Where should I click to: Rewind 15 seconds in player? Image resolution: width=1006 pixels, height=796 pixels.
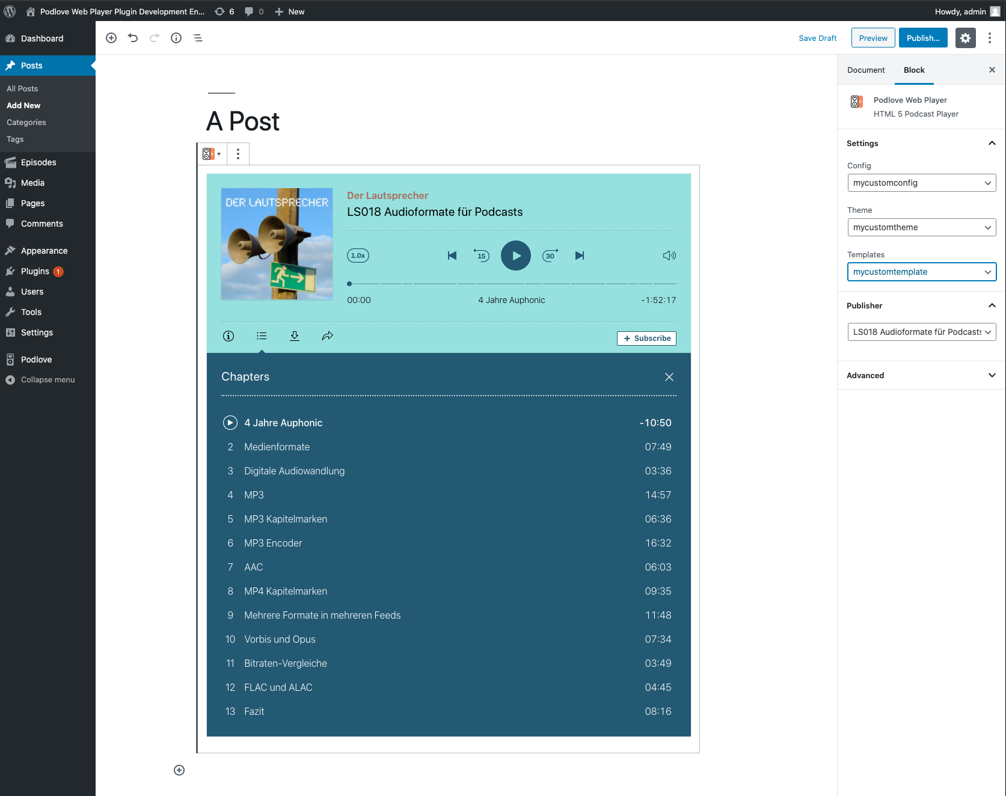tap(482, 256)
